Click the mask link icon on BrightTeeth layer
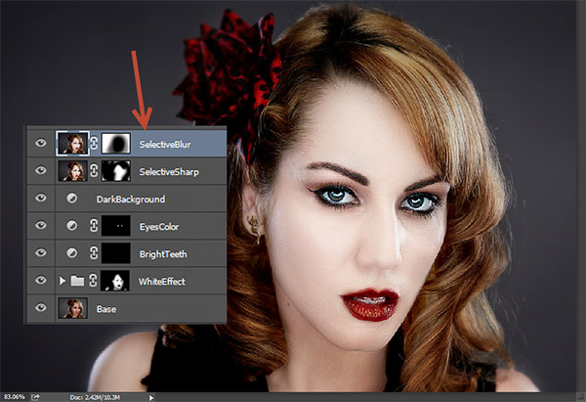586x402 pixels. (94, 253)
